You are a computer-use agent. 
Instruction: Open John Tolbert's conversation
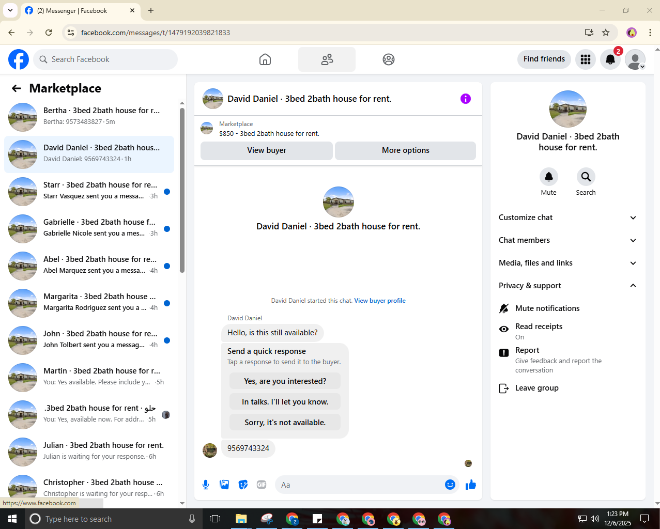point(89,340)
